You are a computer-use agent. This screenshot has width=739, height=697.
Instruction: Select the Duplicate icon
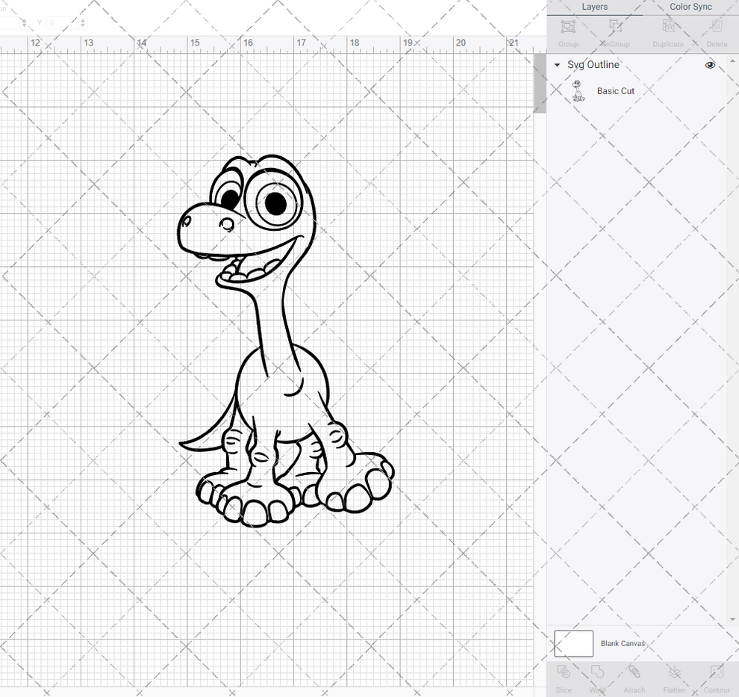pyautogui.click(x=667, y=26)
